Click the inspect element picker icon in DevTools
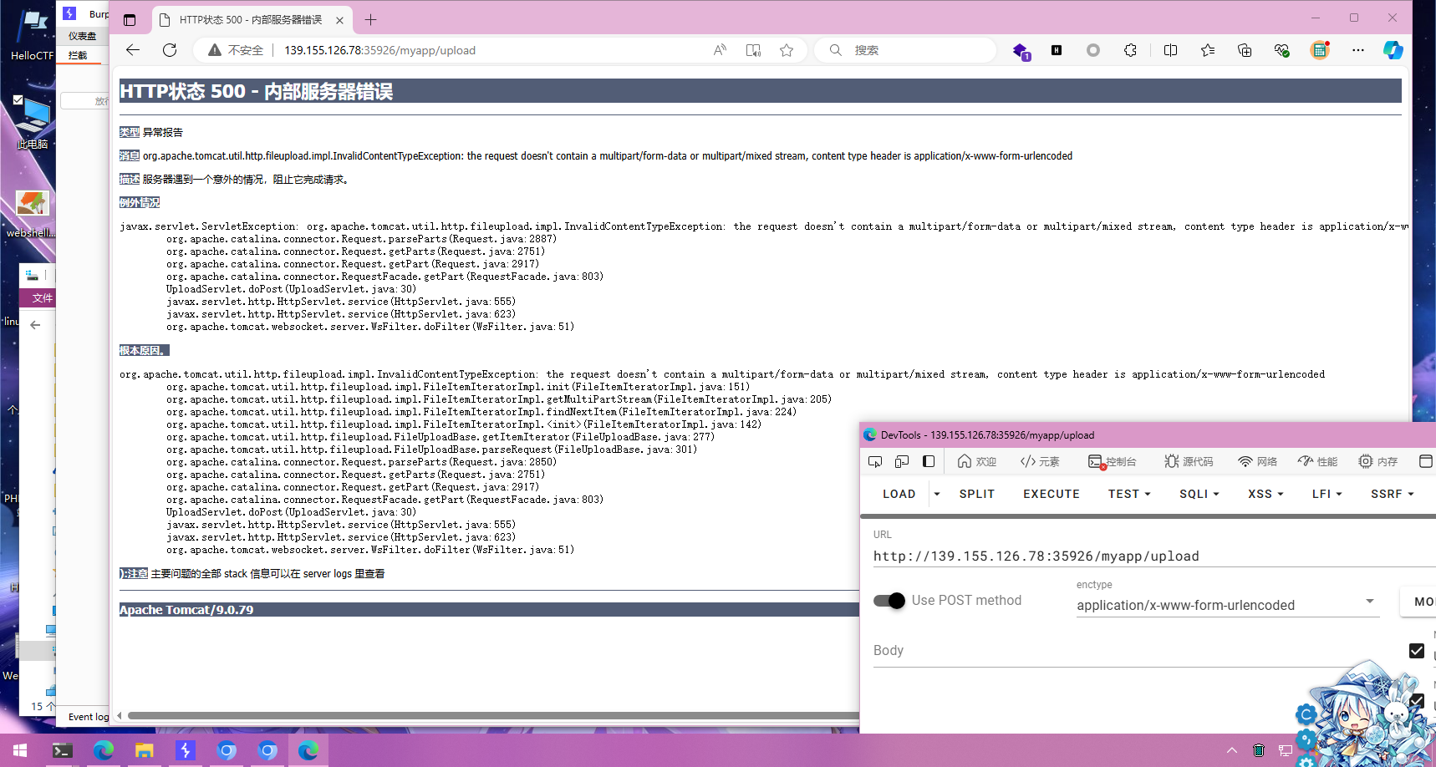 coord(875,461)
